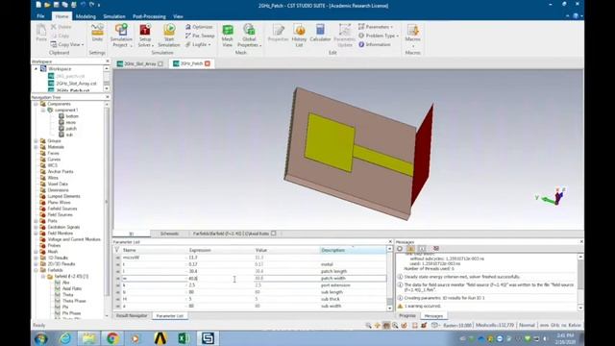Open the Problem Type dropdown
Viewport: 615px width, 346px height.
379,36
